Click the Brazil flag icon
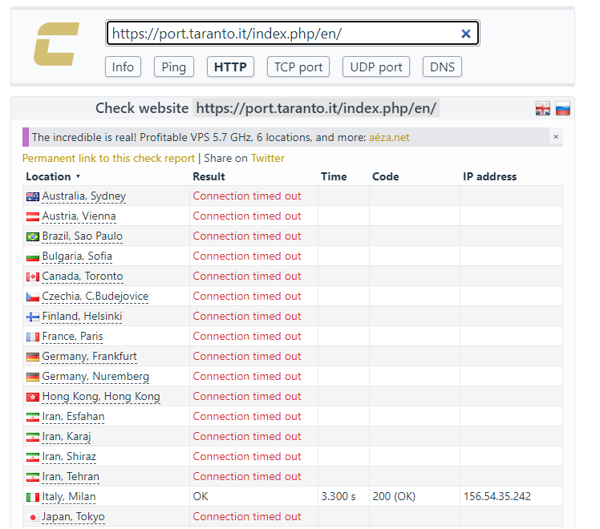This screenshot has height=529, width=600. pyautogui.click(x=33, y=236)
